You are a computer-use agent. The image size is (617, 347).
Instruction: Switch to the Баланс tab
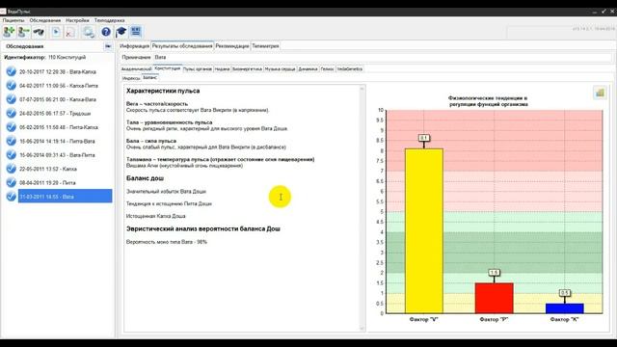(x=150, y=77)
